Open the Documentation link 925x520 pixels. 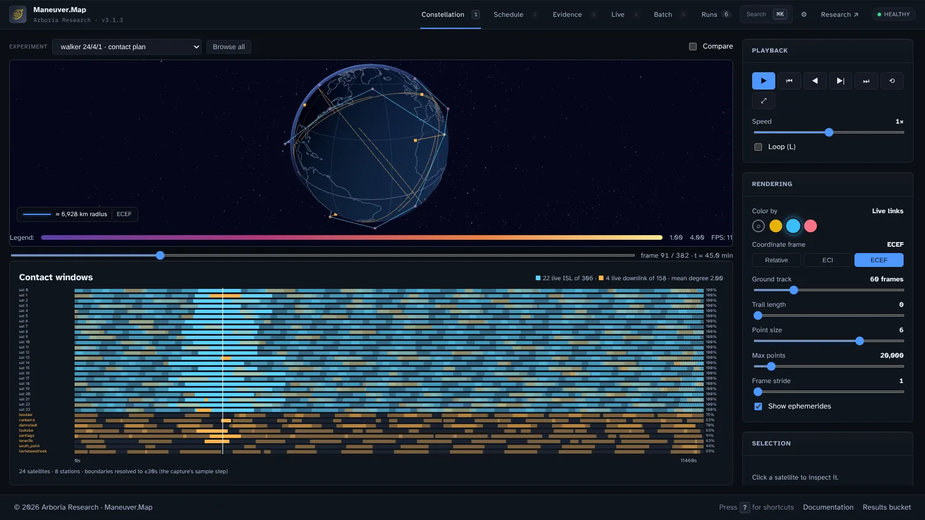[x=828, y=507]
